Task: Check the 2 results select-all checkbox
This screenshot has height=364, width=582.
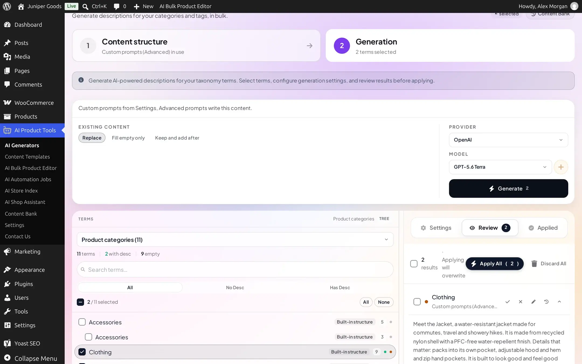Action: pos(414,264)
